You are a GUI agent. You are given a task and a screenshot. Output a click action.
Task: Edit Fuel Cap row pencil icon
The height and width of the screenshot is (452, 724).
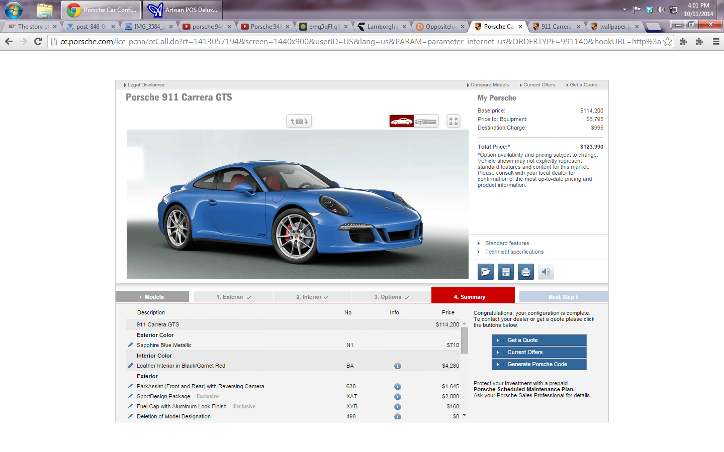tap(131, 406)
